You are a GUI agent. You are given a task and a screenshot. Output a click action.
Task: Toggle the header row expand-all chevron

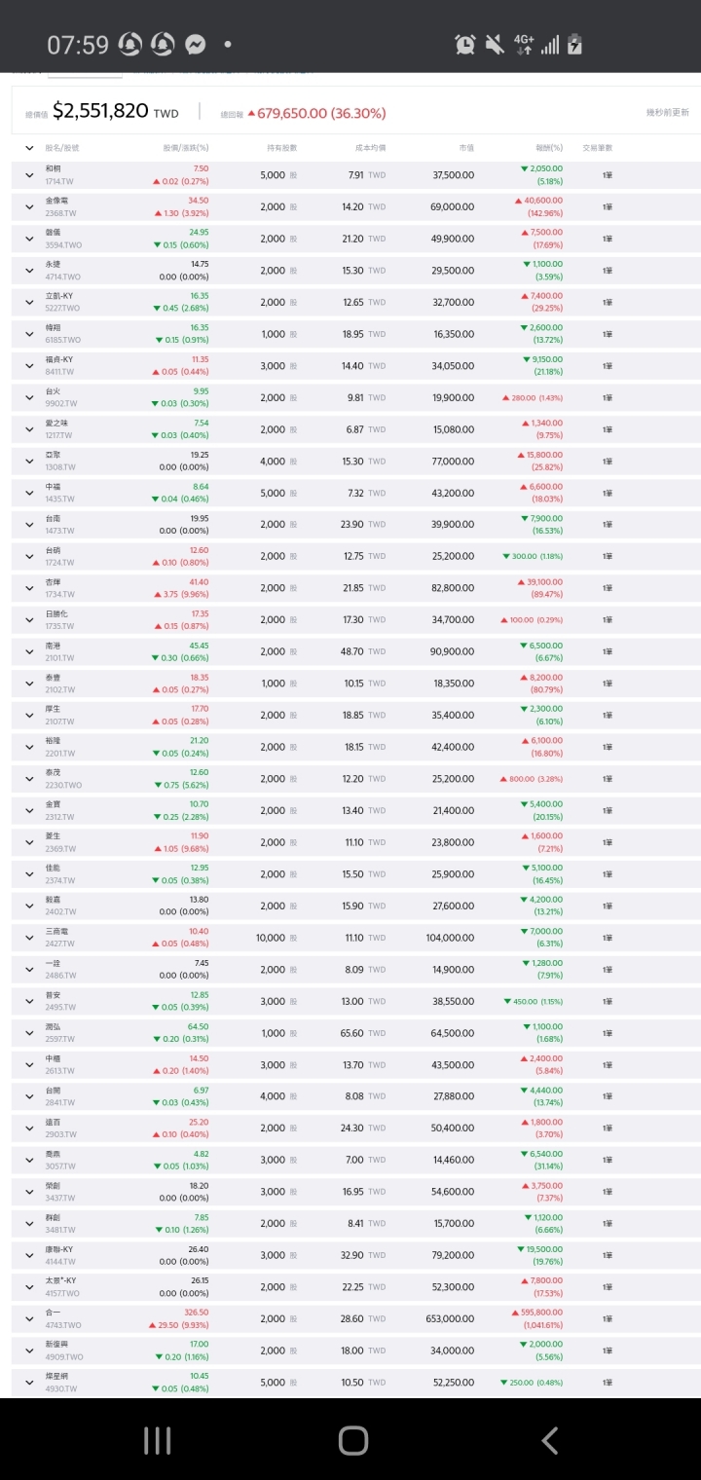(x=29, y=148)
